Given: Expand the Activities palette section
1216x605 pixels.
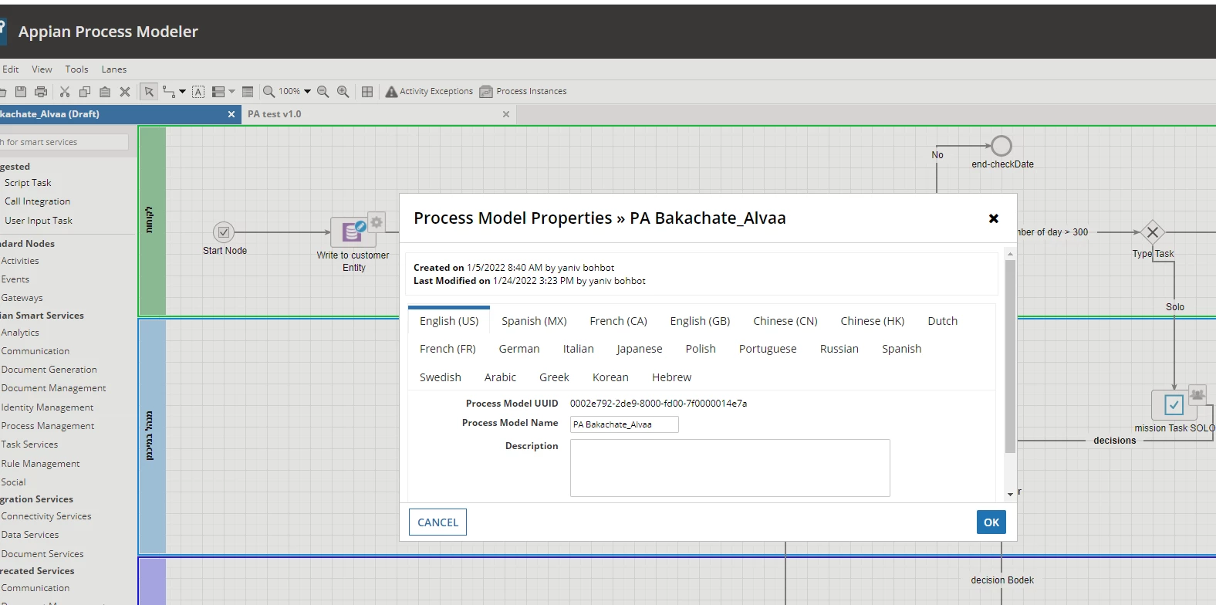Looking at the screenshot, I should tap(20, 261).
